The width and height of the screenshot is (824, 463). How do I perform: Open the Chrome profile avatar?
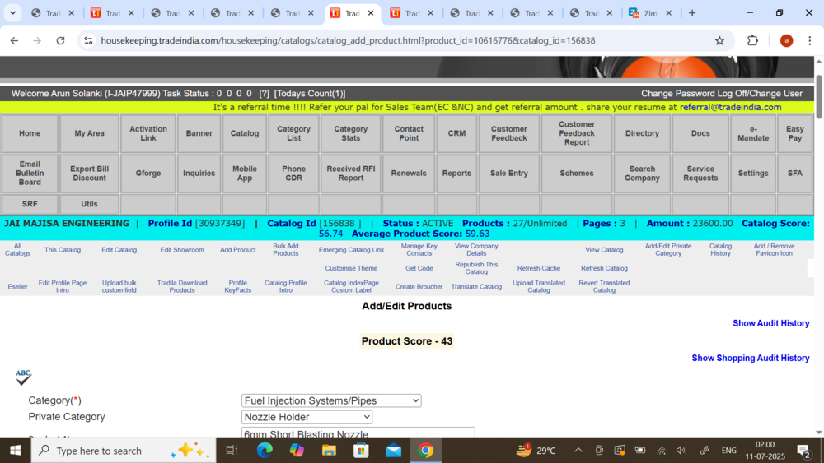[x=786, y=40]
